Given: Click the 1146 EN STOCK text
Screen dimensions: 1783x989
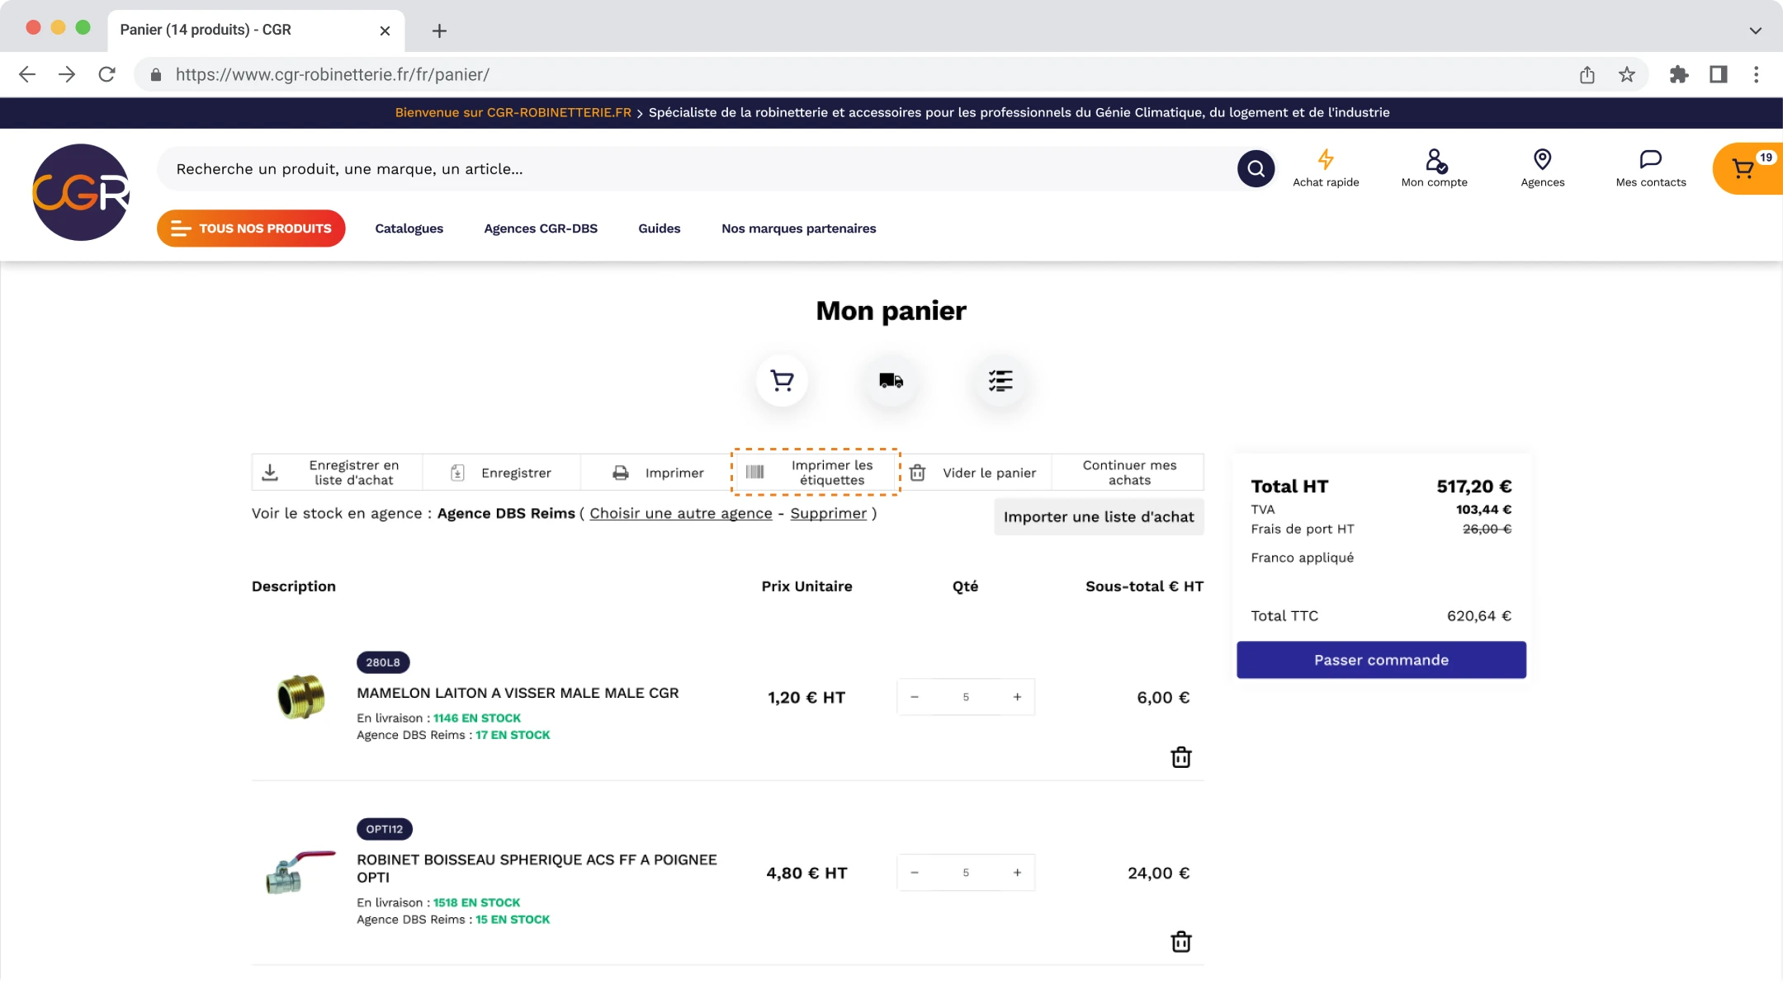Looking at the screenshot, I should [x=477, y=718].
